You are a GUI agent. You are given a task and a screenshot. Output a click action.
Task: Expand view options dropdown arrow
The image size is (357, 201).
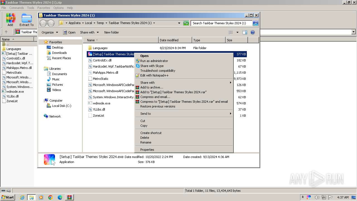pos(237,32)
